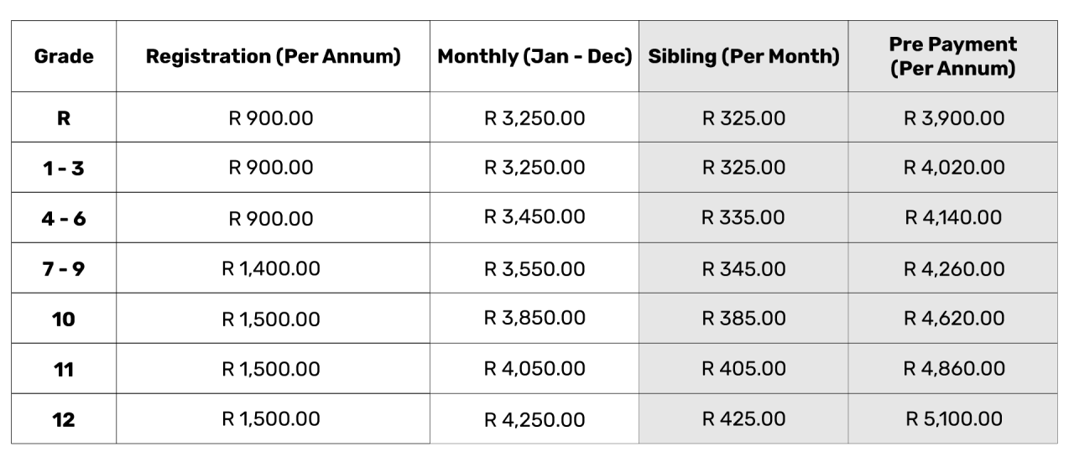Image resolution: width=1074 pixels, height=457 pixels.
Task: Select the Grade 12 row label
Action: coord(64,420)
